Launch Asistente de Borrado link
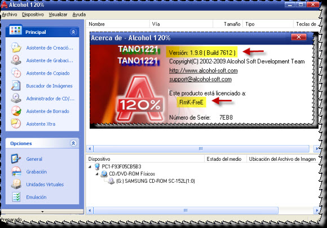 48,111
